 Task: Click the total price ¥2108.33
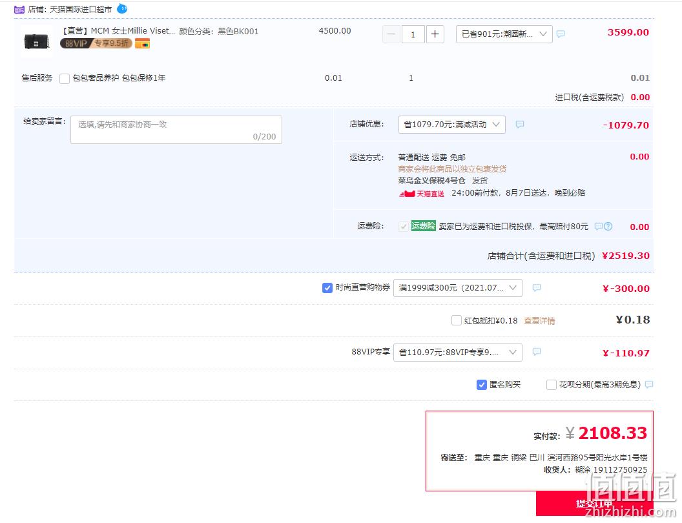(x=606, y=433)
